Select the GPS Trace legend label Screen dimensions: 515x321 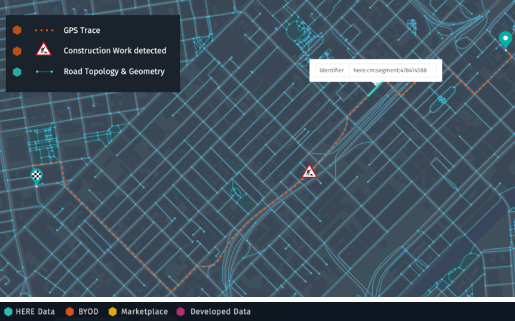point(82,30)
